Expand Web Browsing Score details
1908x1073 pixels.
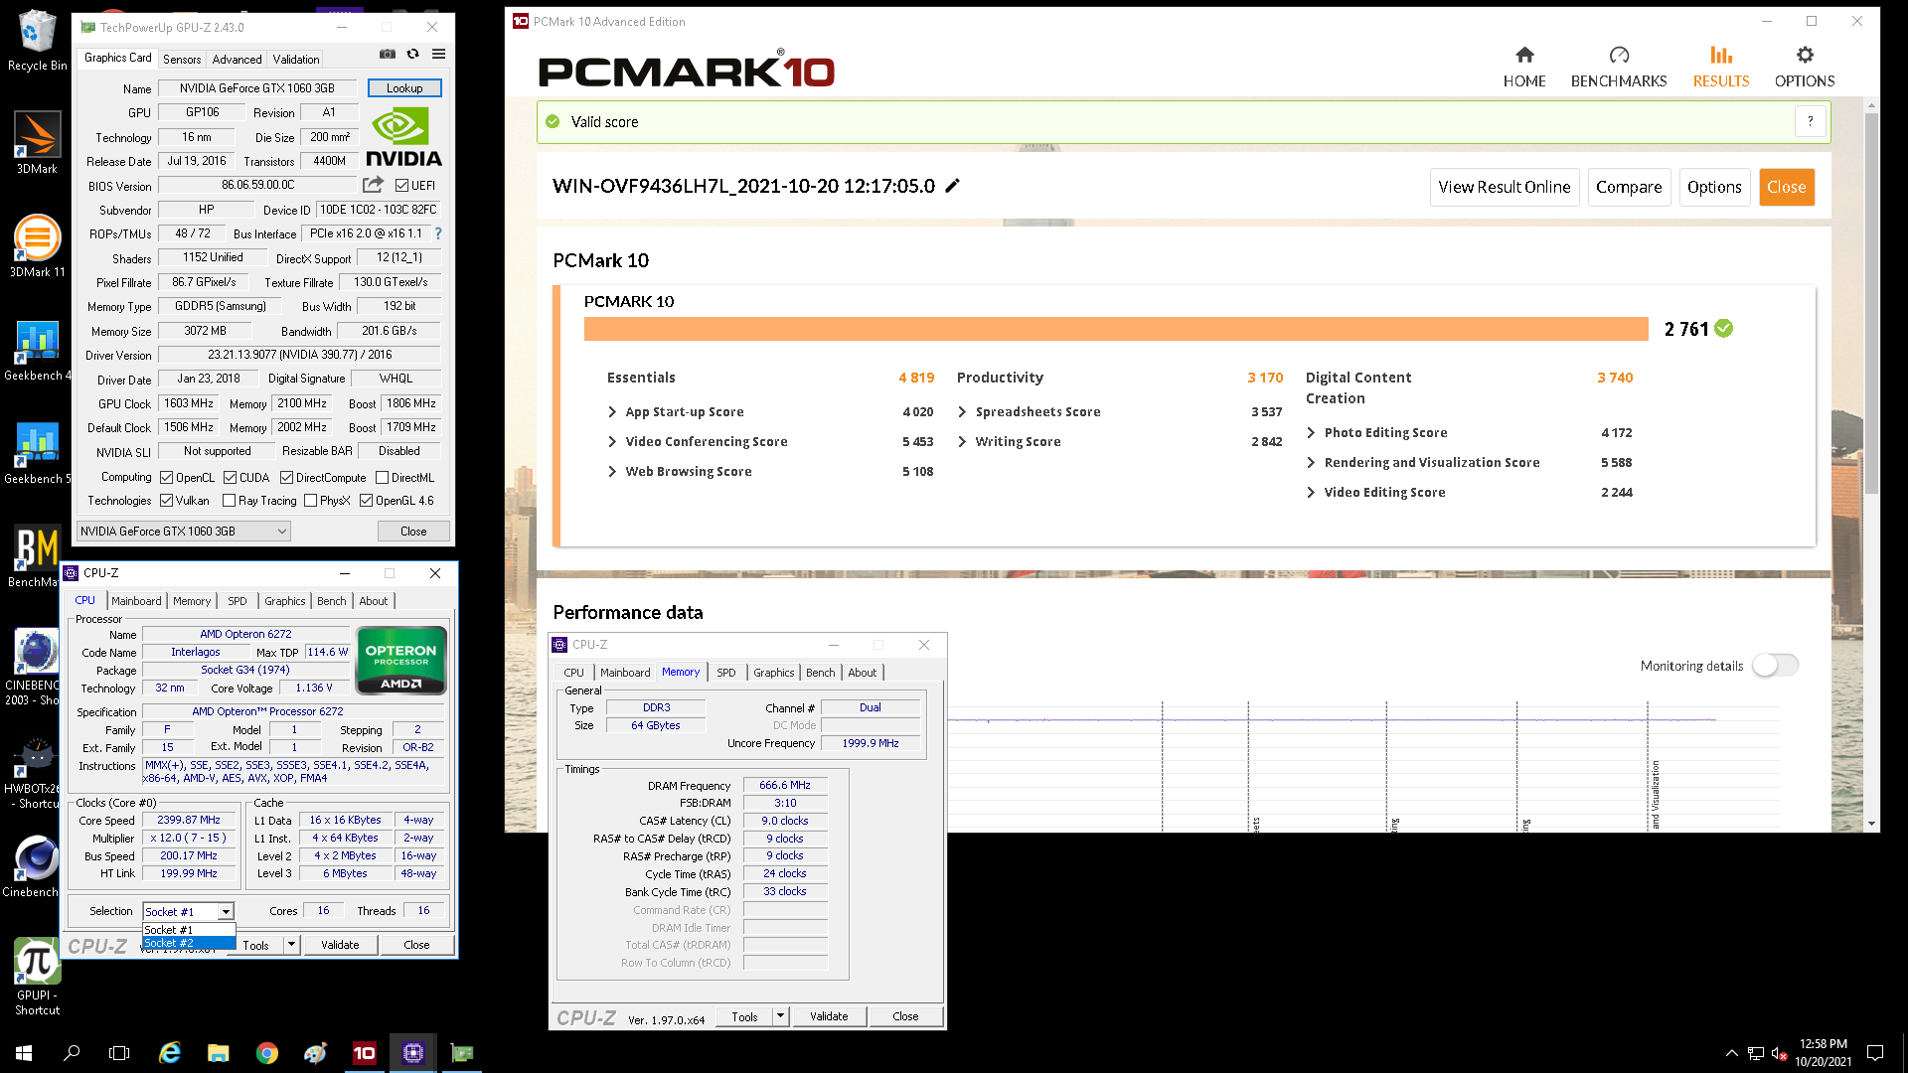pos(612,472)
